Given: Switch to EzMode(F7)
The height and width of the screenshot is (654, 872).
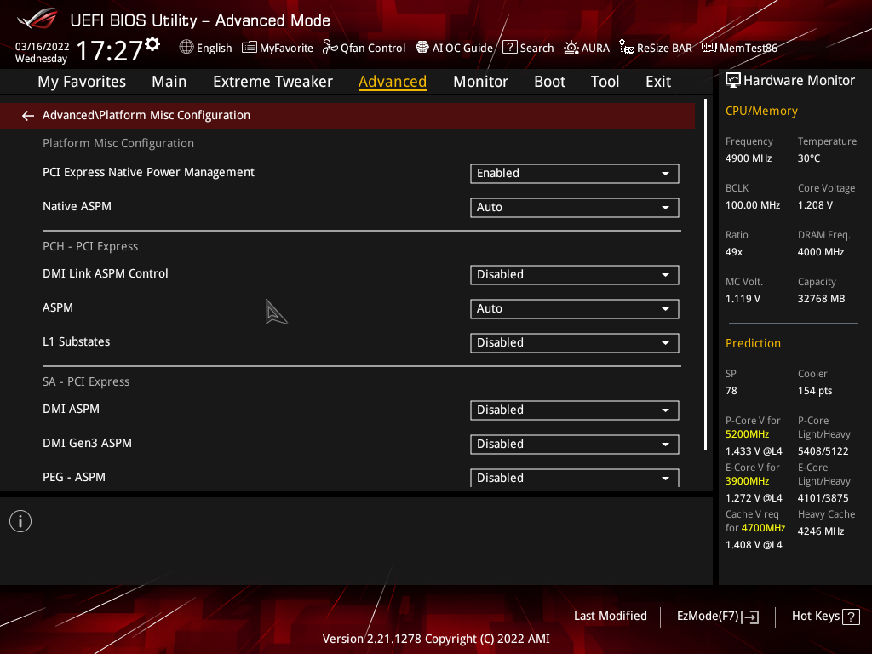Looking at the screenshot, I should tap(717, 617).
